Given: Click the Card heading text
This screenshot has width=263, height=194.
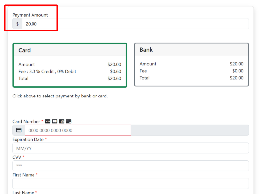Looking at the screenshot, I should 25,50.
